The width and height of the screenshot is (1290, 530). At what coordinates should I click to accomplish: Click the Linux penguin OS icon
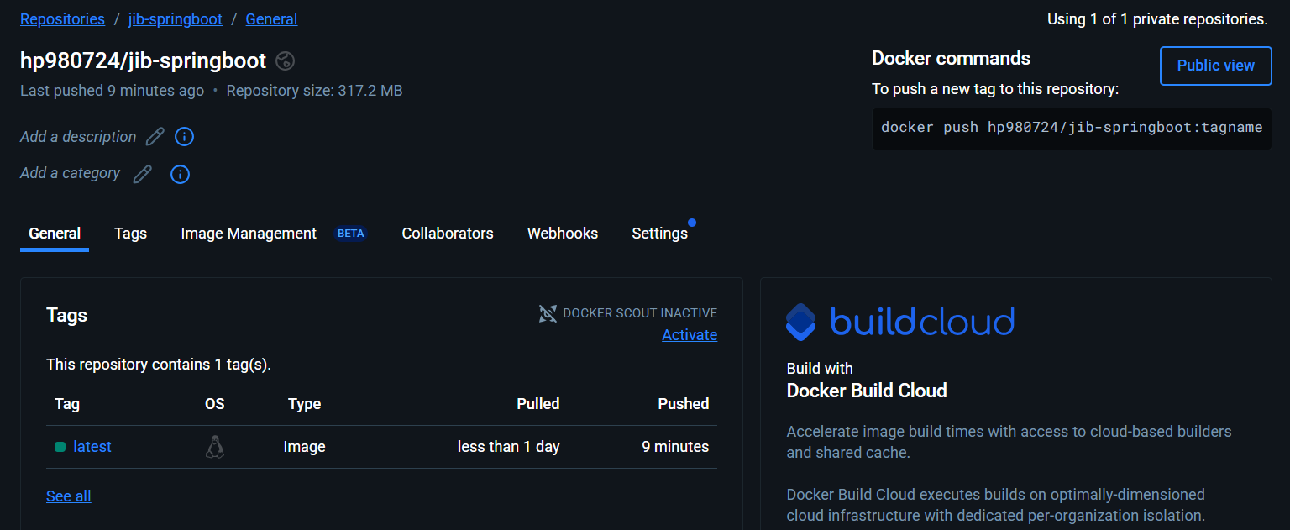[215, 447]
